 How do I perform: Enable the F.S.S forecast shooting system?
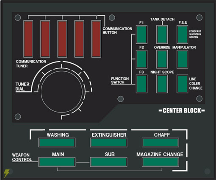coord(183,34)
